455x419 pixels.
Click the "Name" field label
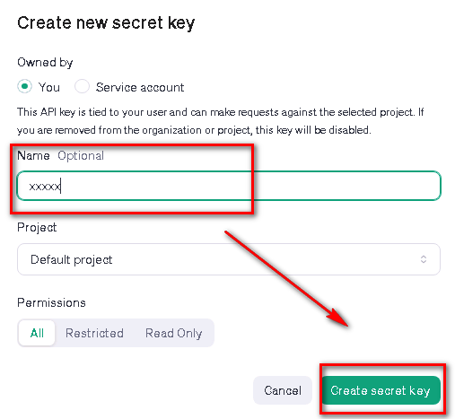click(33, 155)
